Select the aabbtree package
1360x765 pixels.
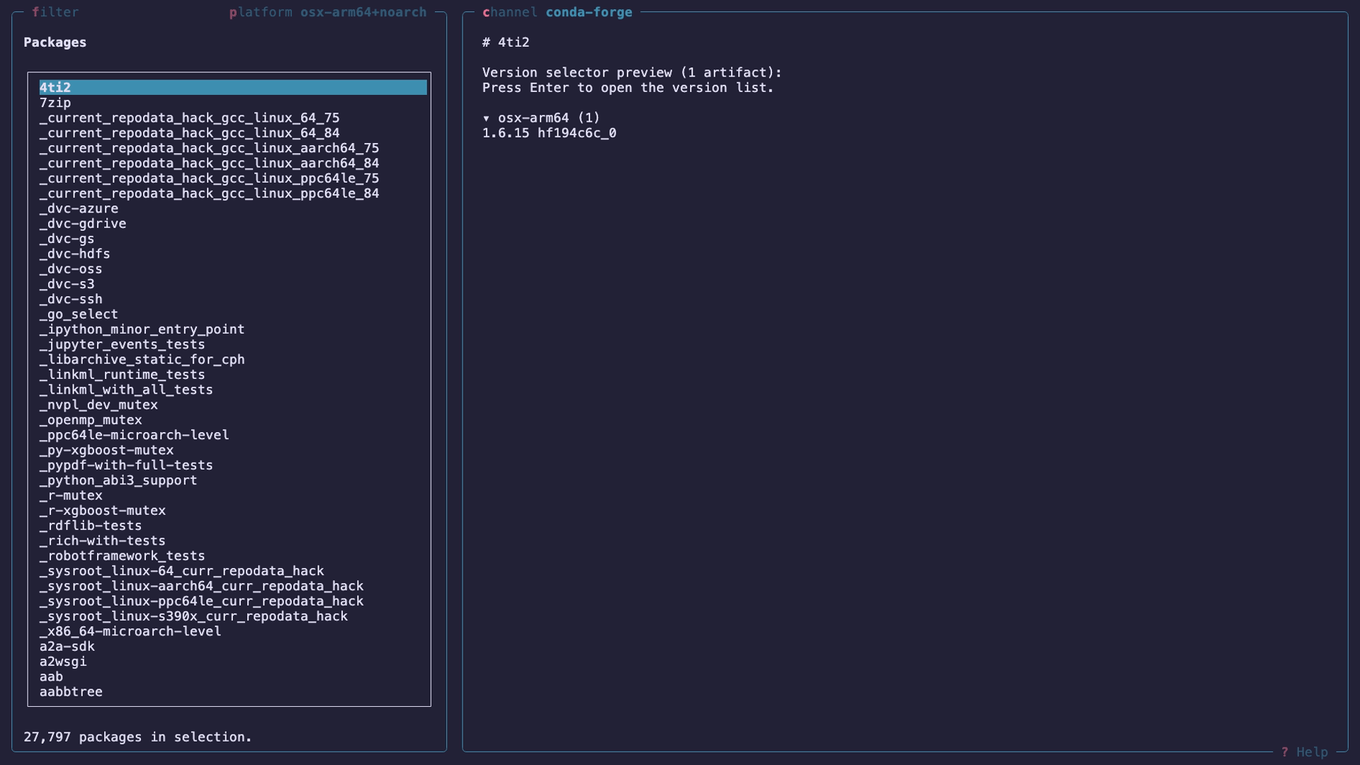71,691
